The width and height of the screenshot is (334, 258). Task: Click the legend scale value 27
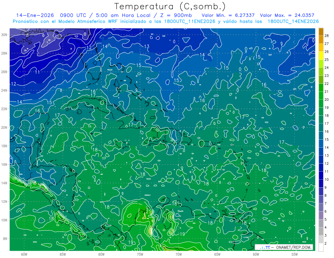click(x=327, y=44)
